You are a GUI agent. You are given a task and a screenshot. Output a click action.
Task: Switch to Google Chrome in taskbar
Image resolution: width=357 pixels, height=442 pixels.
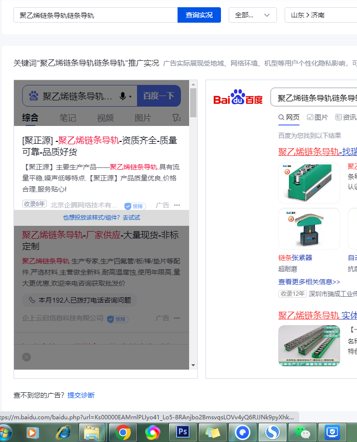[x=123, y=432]
